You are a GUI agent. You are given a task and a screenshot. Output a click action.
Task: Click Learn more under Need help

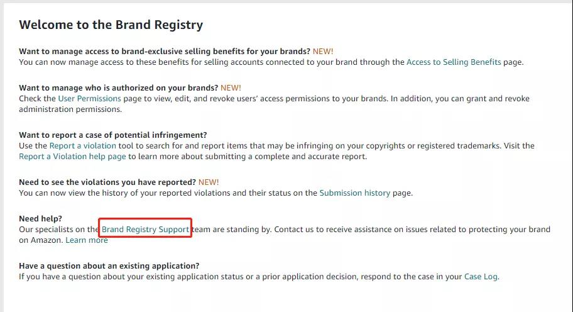coord(87,240)
